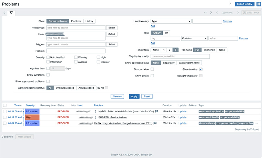
Task: Click the High severity colored cell
Action: (x=32, y=117)
